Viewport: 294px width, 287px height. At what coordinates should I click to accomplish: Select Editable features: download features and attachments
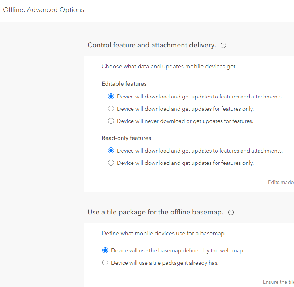coord(111,97)
